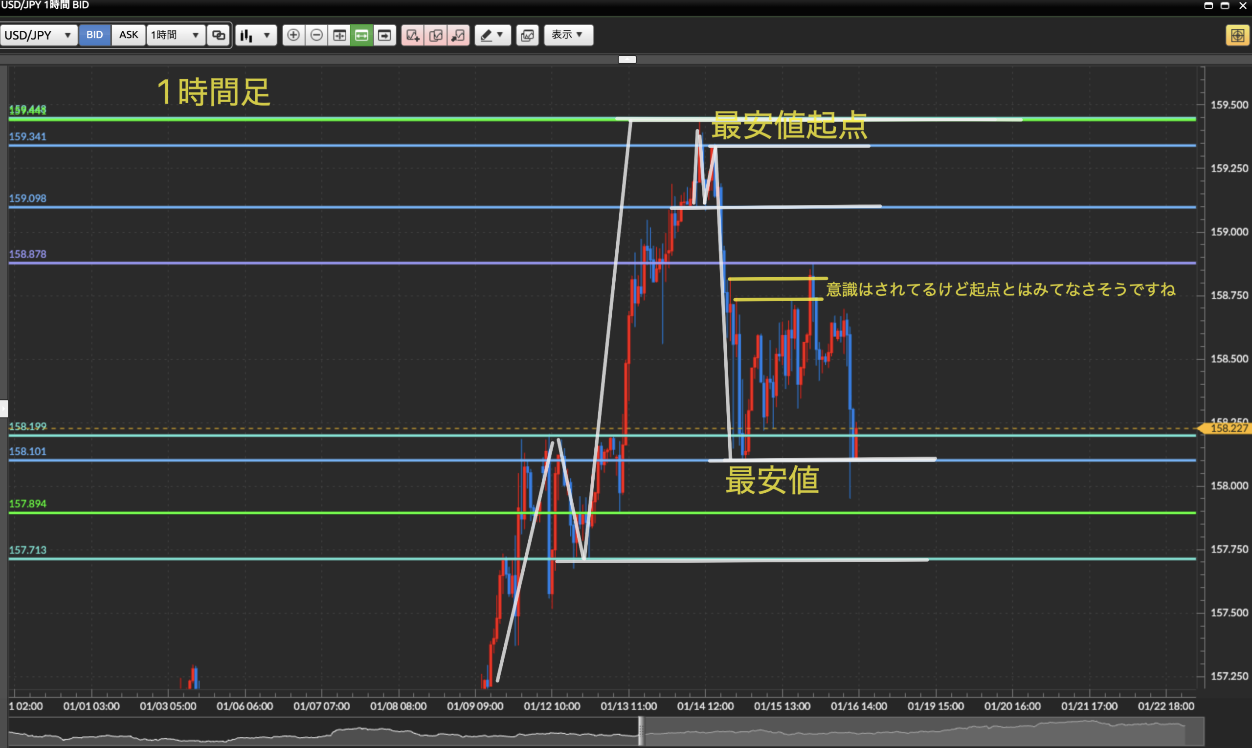Collapse the toolbar using the small up arrow handle
The width and height of the screenshot is (1252, 748).
coord(627,60)
